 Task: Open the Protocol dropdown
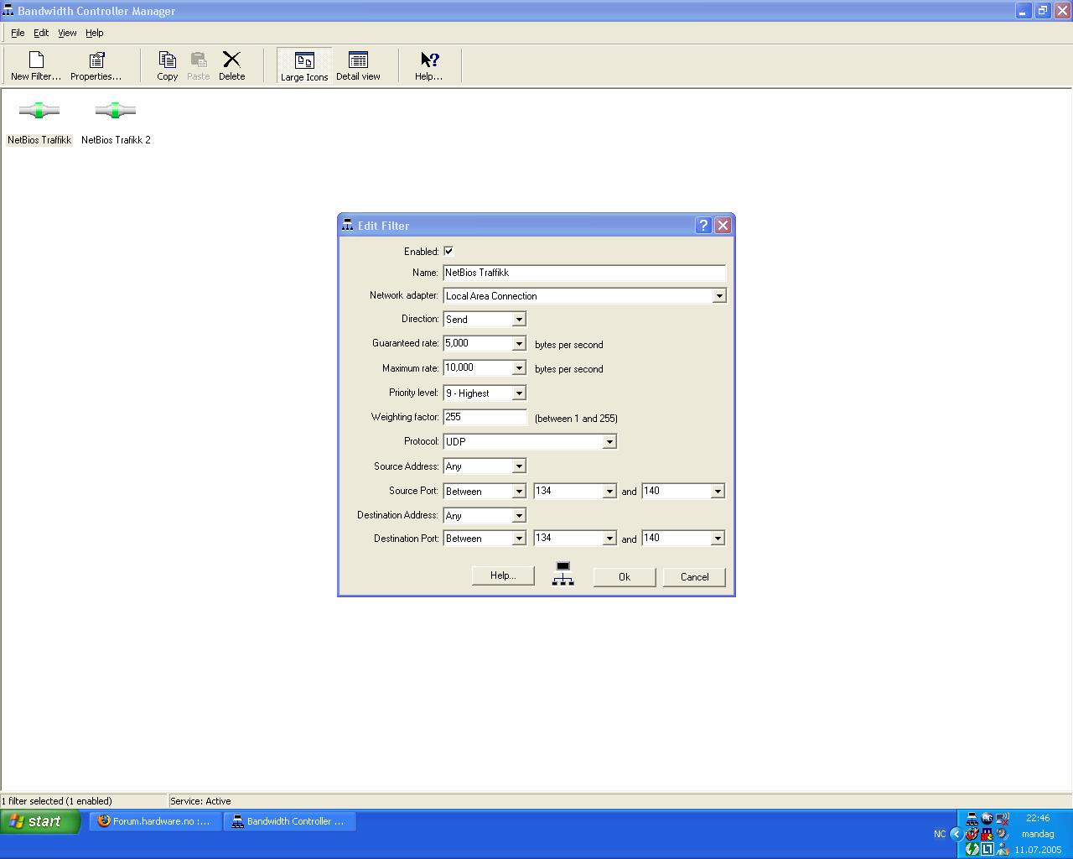click(609, 442)
